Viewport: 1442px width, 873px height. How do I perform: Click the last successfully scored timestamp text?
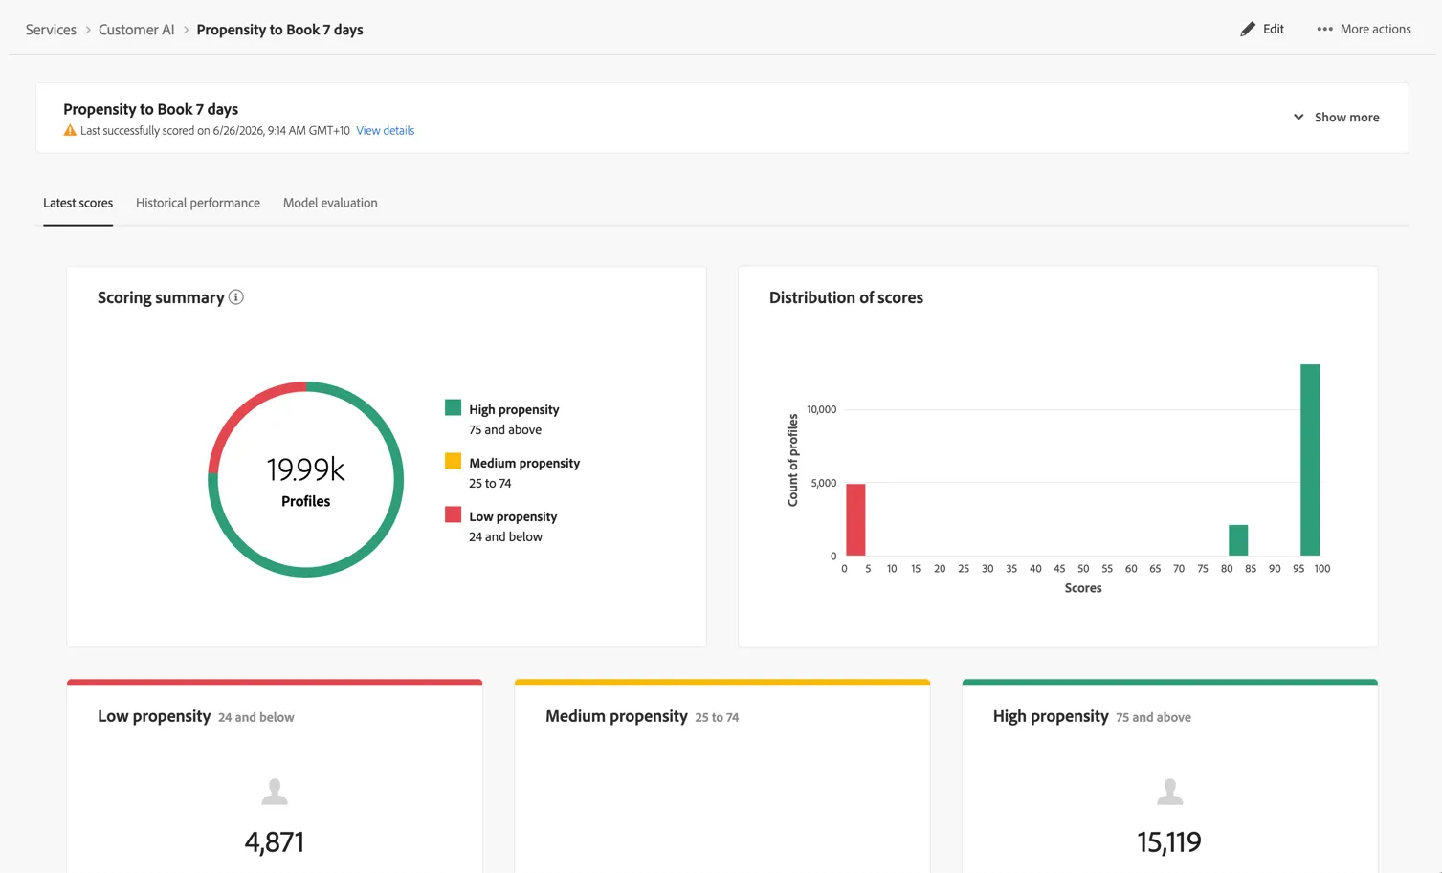[215, 131]
